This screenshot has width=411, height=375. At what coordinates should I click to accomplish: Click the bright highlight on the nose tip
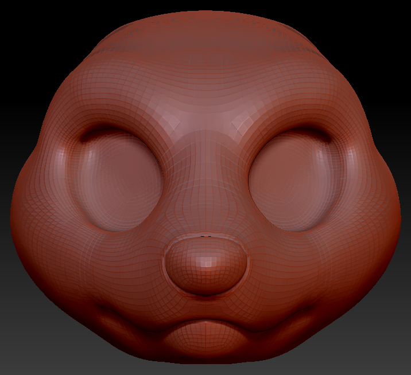(205, 261)
